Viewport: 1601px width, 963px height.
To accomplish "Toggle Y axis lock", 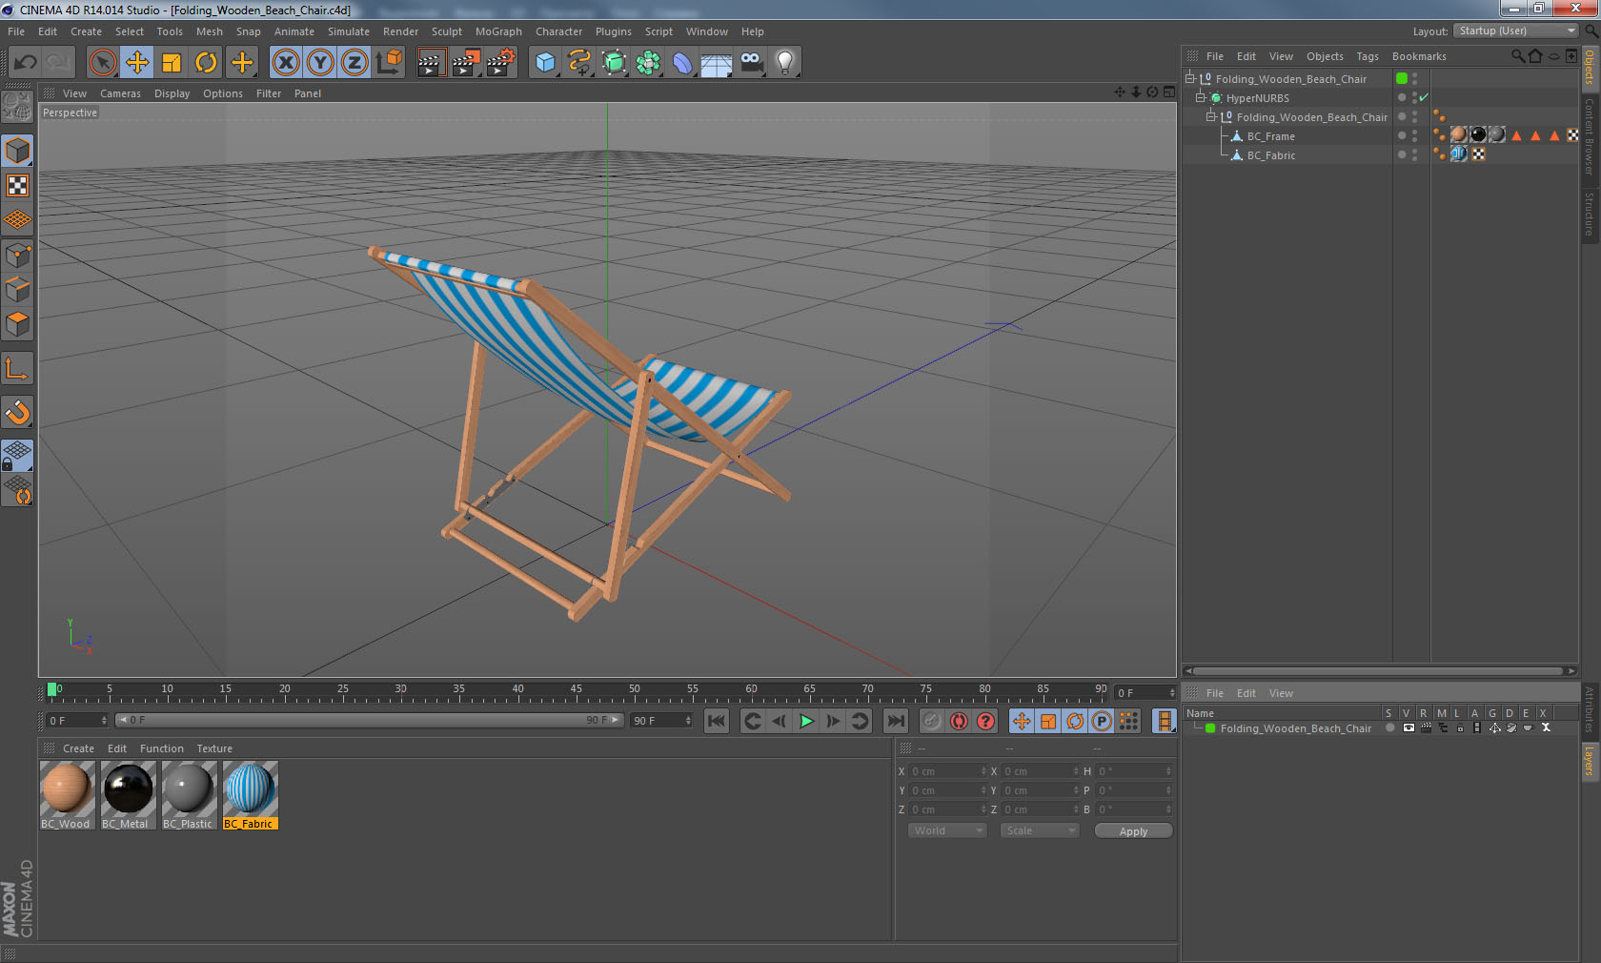I will [x=320, y=63].
